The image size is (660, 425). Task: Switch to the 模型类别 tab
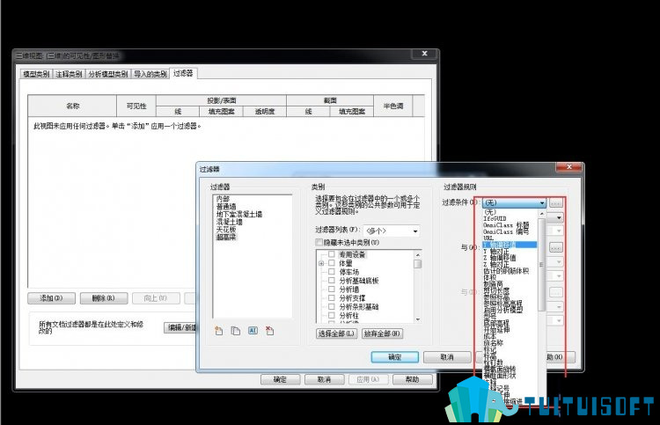coord(36,74)
